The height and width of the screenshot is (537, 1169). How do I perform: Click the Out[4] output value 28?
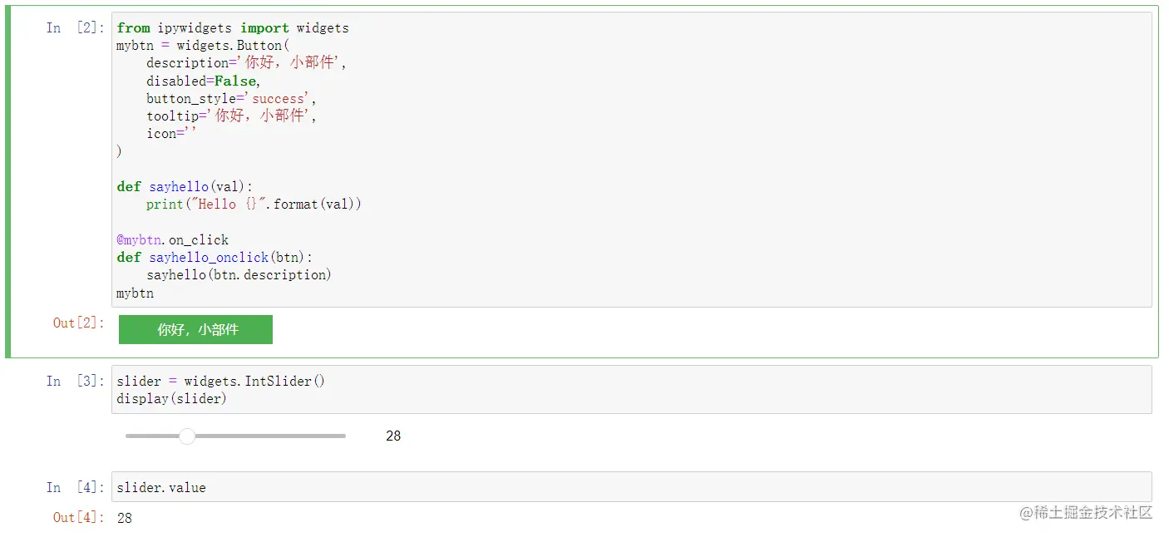click(124, 517)
